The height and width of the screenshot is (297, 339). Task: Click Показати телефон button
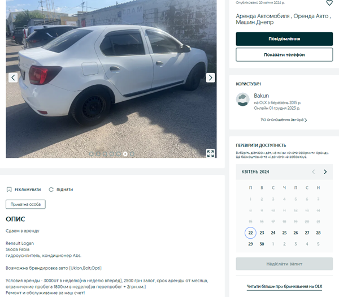click(284, 55)
